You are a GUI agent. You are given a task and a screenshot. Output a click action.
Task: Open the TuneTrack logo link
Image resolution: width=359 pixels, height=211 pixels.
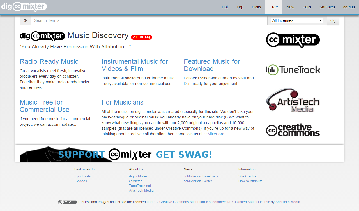pos(293,70)
